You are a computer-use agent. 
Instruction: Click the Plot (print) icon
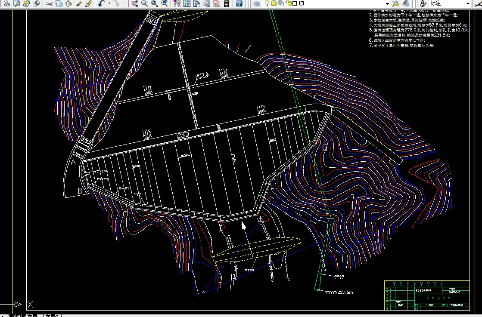click(x=7, y=3)
